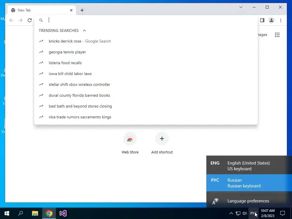Click the back navigation arrow
The width and height of the screenshot is (292, 219).
click(11, 20)
